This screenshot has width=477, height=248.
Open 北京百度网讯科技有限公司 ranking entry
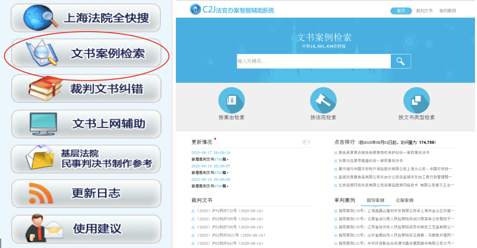396,185
